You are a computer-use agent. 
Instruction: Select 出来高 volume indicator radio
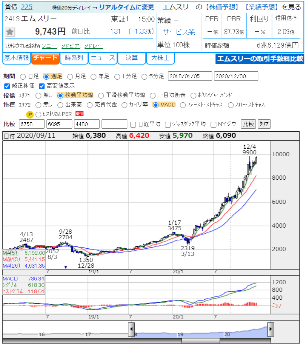60,105
